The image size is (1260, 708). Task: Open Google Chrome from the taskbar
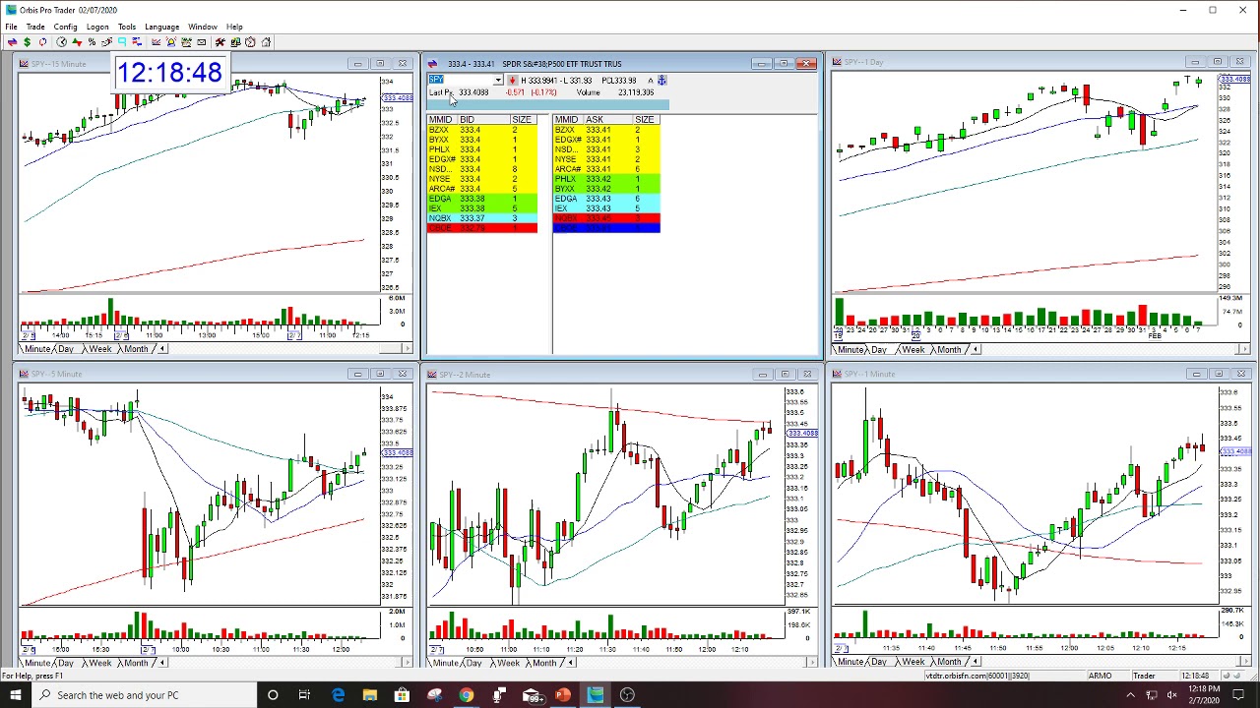(467, 695)
